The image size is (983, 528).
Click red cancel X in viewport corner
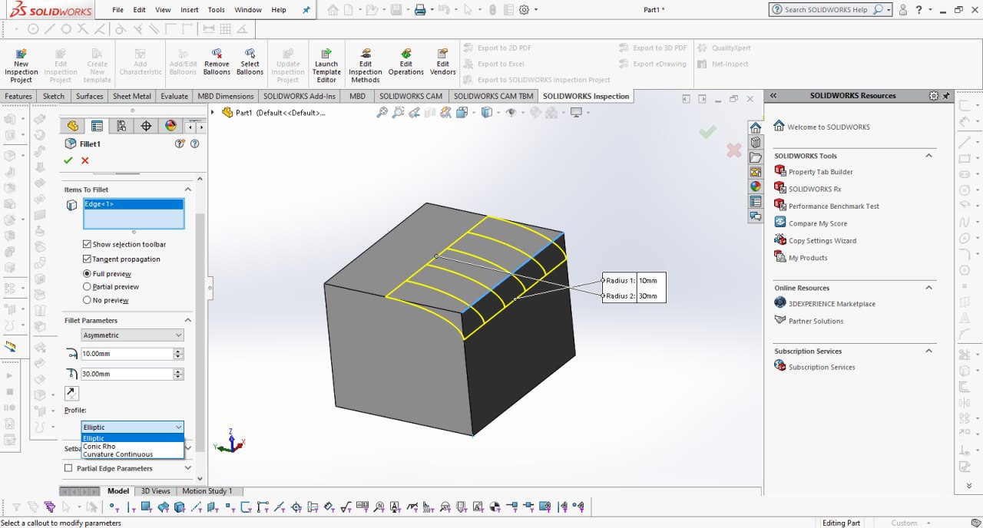[x=734, y=150]
